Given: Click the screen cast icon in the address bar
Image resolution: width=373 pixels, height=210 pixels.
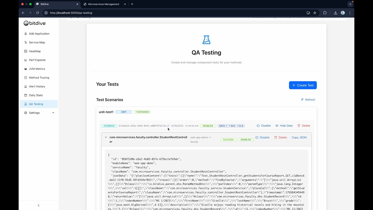Looking at the screenshot, I should tap(308, 13).
